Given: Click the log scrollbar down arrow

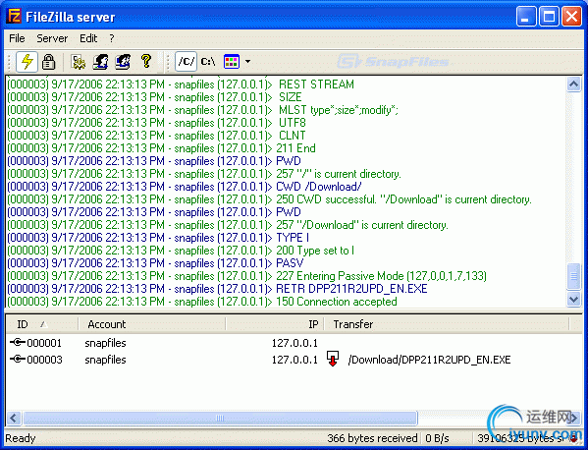Looking at the screenshot, I should coord(573,299).
